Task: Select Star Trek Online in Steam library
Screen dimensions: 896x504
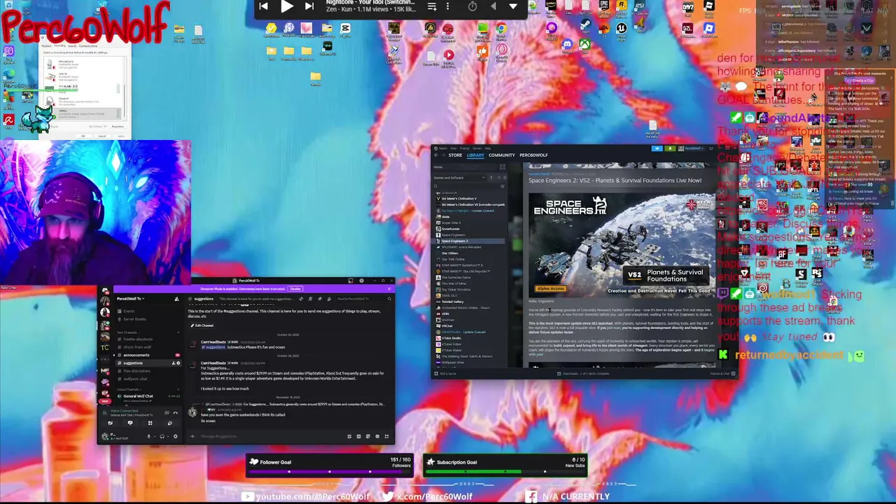Action: pyautogui.click(x=452, y=259)
